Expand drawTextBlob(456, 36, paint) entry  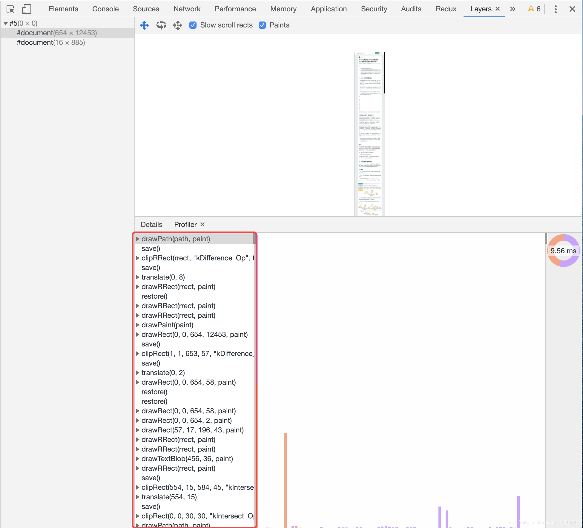pyautogui.click(x=138, y=459)
